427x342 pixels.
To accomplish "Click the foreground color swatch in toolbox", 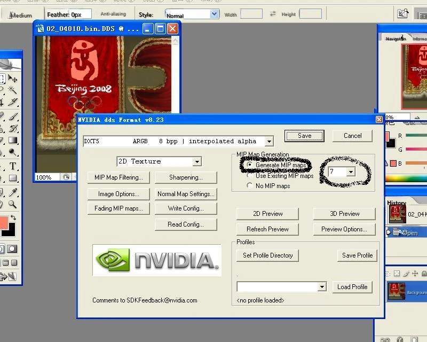I will coord(4,223).
